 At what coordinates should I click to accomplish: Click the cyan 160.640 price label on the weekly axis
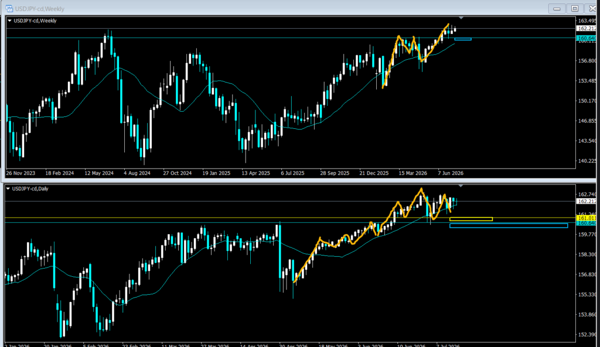pyautogui.click(x=586, y=38)
